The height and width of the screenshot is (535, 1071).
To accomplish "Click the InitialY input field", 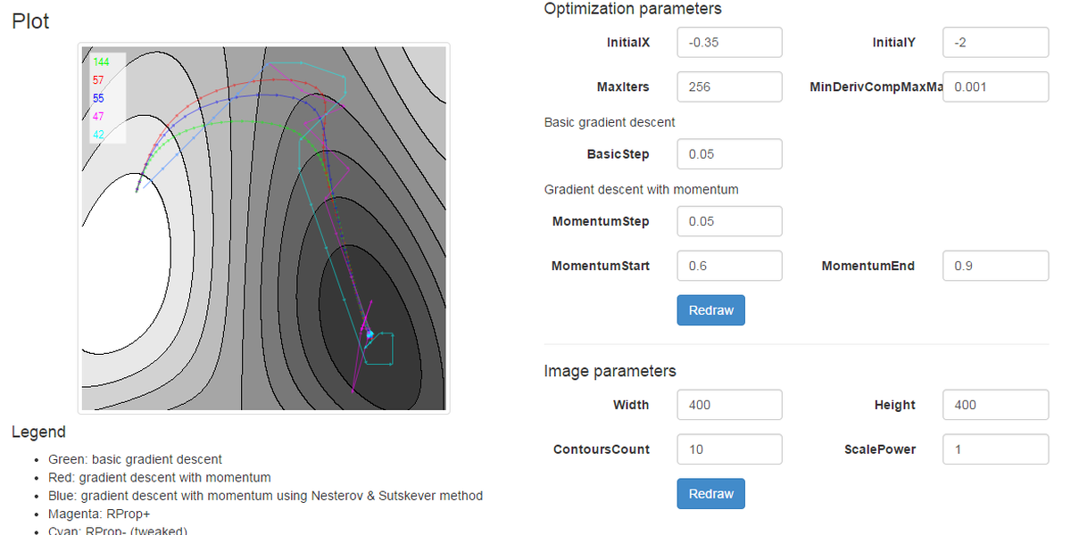I will (x=995, y=42).
